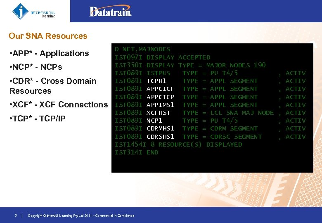Click 'IST1454I 8 RESOURCE(S) DISPLAYED' line
The height and width of the screenshot is (223, 322).
178,145
